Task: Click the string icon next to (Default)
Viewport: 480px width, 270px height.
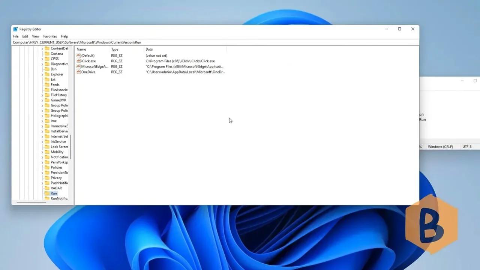Action: tap(78, 55)
